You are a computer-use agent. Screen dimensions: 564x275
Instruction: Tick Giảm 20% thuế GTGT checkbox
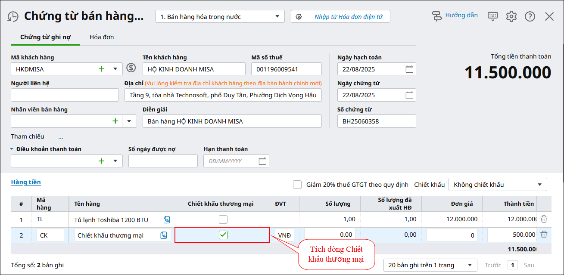coord(297,185)
